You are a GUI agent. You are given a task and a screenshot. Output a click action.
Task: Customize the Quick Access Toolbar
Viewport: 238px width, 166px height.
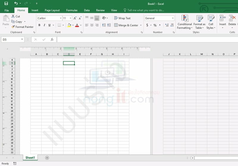coord(37,3)
